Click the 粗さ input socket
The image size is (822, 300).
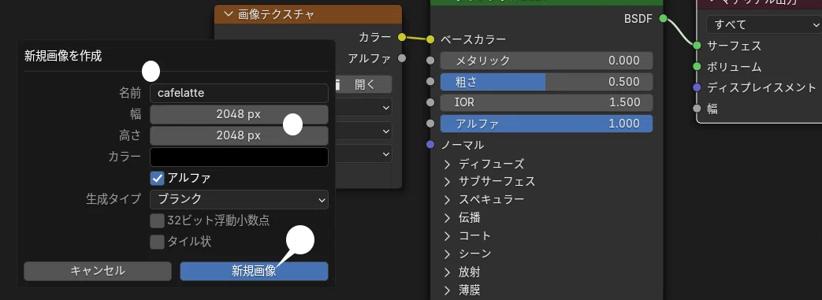(x=430, y=81)
